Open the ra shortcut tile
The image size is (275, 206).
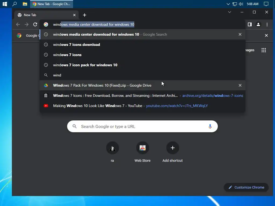tap(113, 152)
